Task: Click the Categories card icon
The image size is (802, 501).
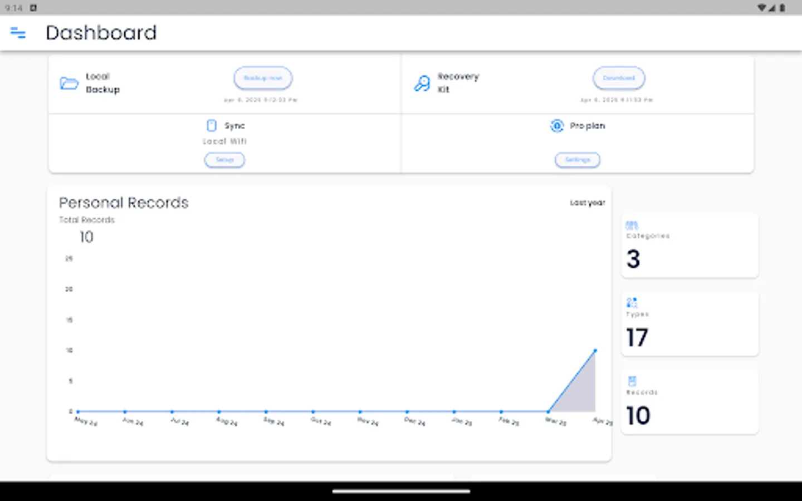Action: point(632,225)
